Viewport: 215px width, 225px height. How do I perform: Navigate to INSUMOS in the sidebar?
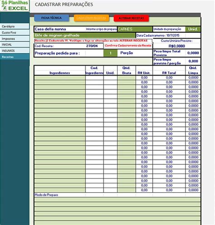15,51
